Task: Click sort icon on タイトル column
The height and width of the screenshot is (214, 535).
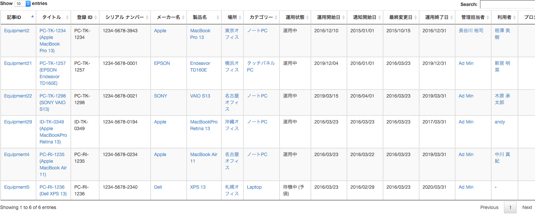Action: pos(67,17)
